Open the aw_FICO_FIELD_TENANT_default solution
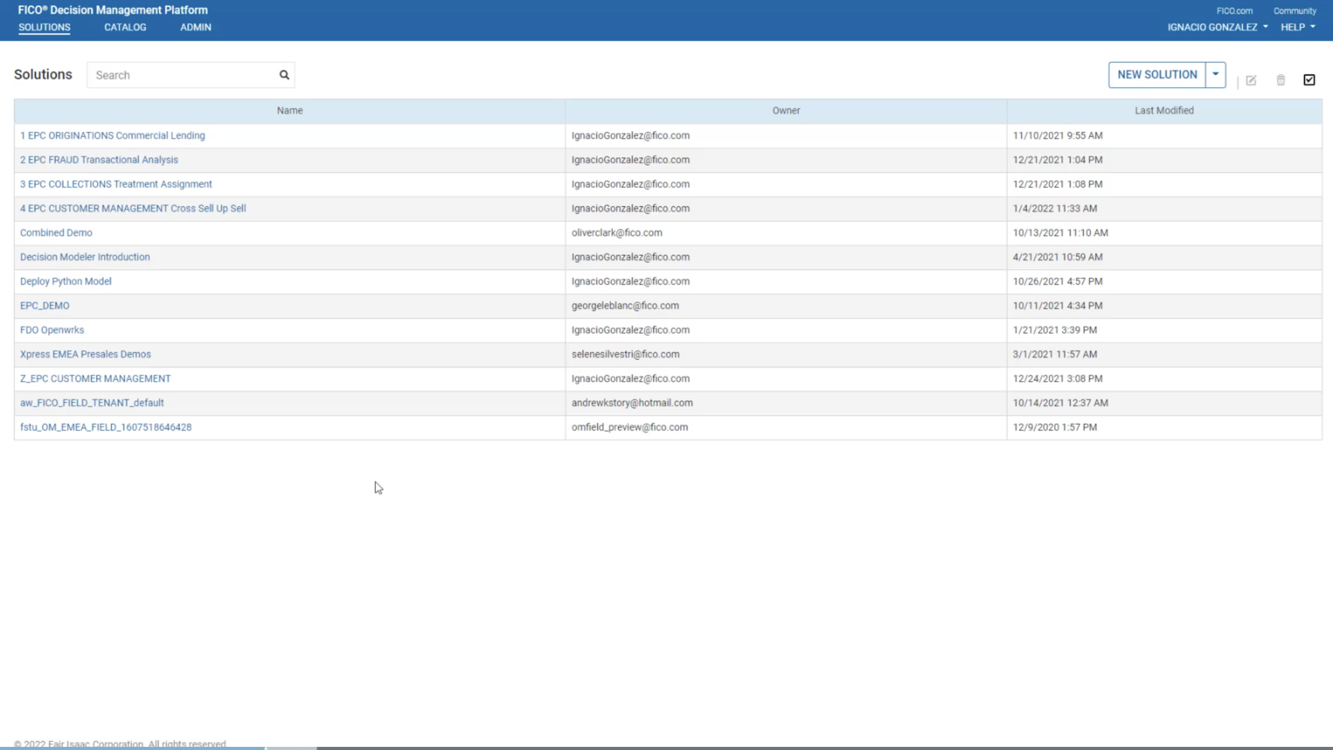The image size is (1333, 750). tap(92, 403)
